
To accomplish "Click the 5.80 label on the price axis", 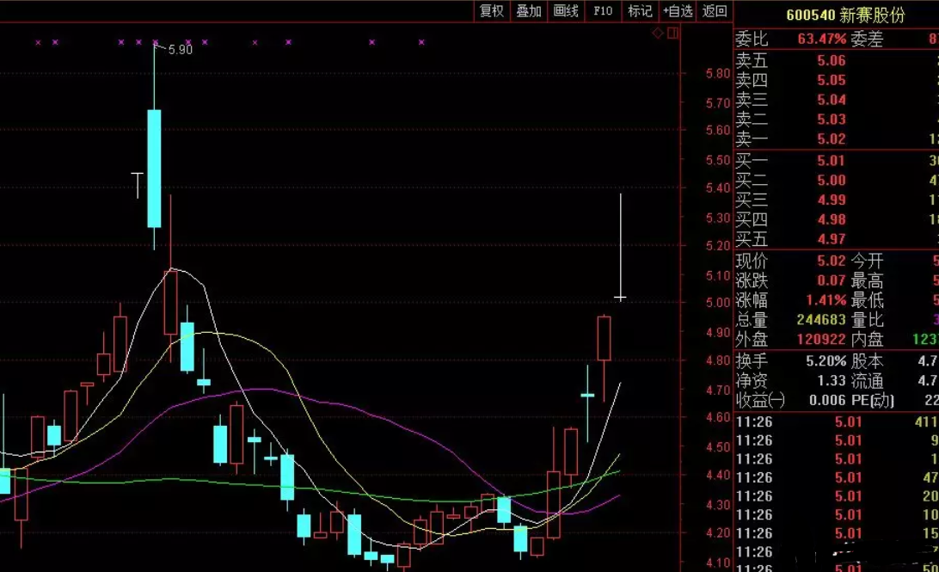I will [x=718, y=74].
